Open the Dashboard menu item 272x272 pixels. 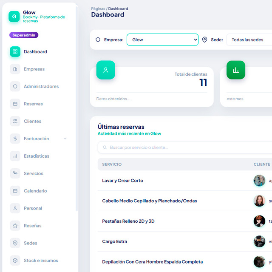pos(38,51)
